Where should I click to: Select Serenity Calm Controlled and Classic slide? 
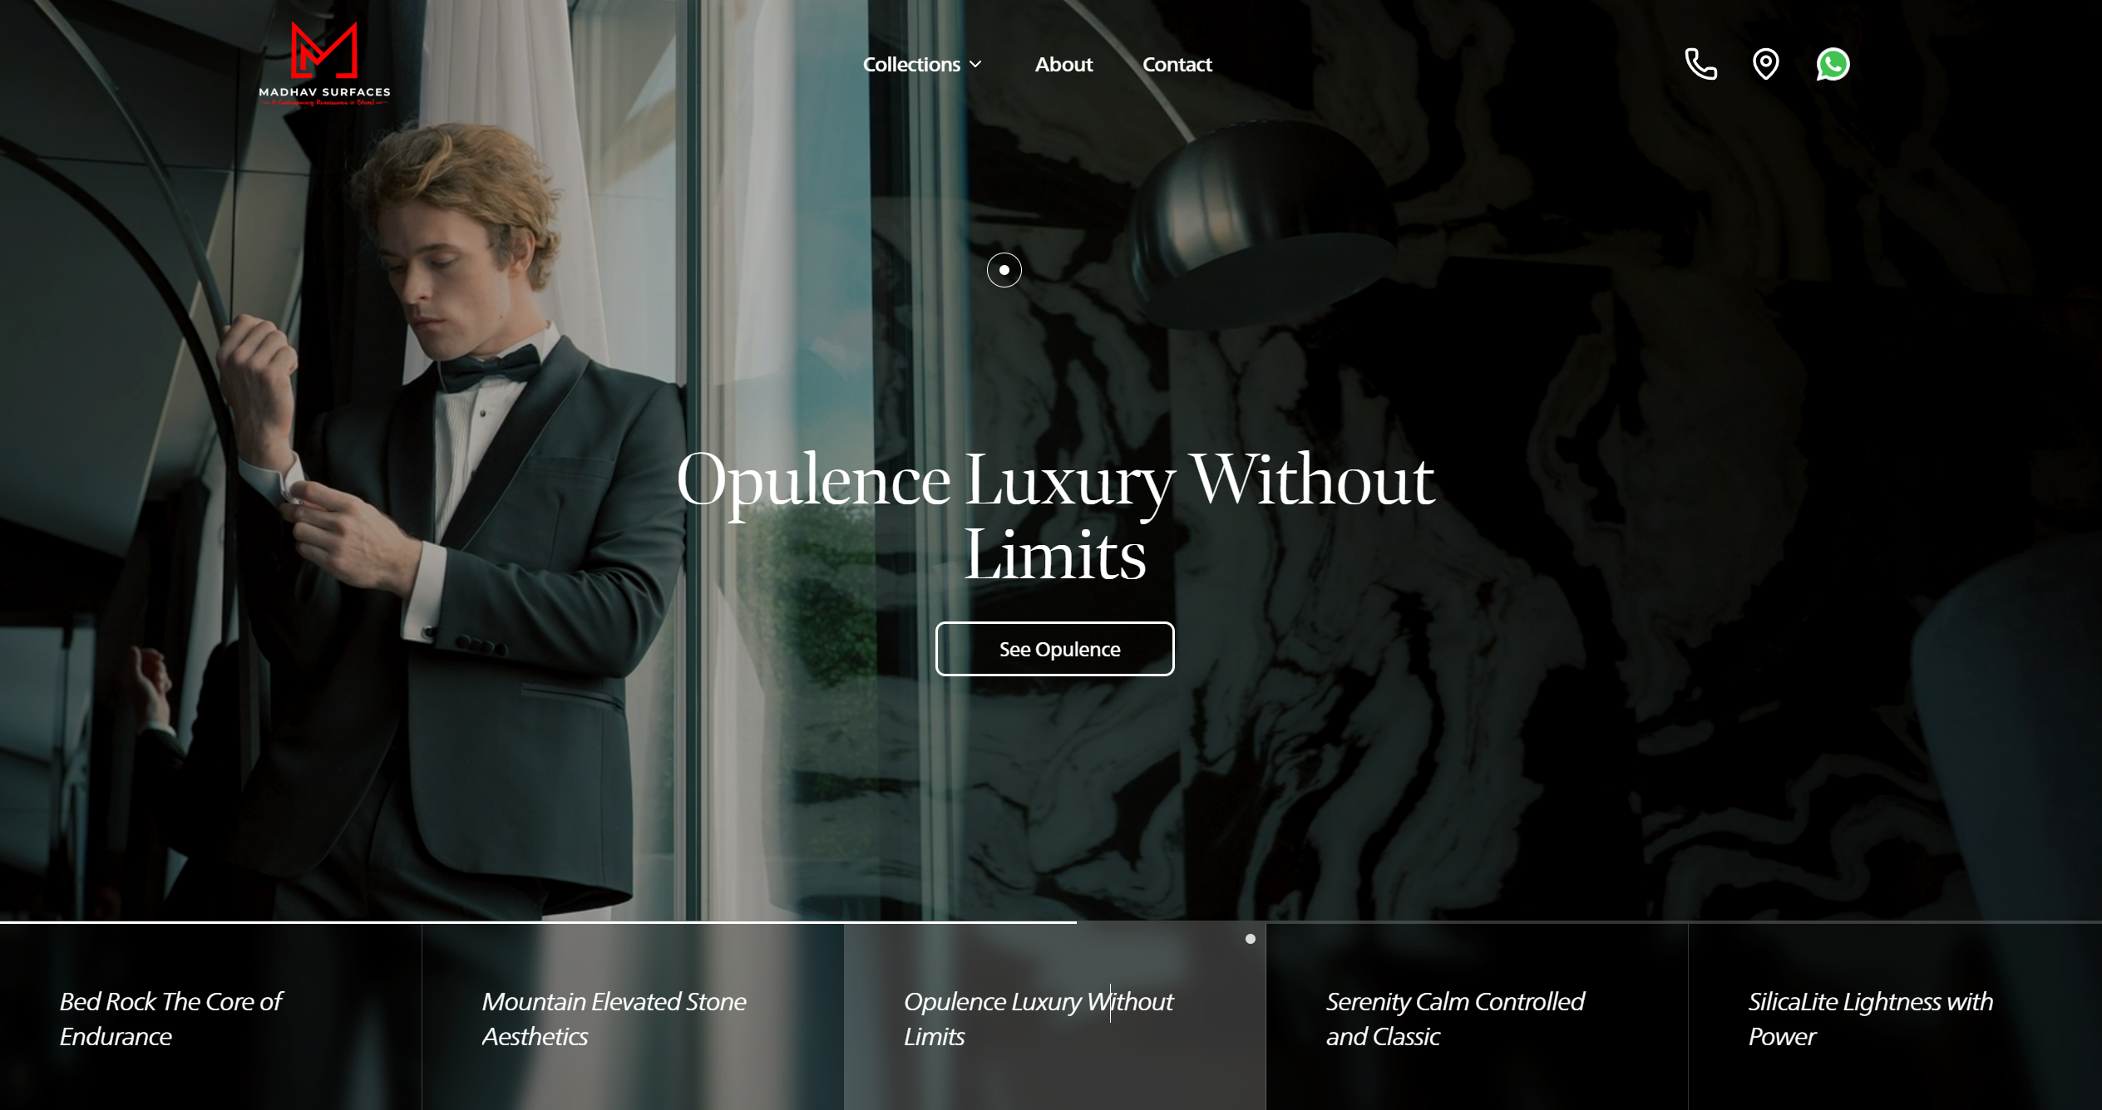(x=1477, y=1017)
